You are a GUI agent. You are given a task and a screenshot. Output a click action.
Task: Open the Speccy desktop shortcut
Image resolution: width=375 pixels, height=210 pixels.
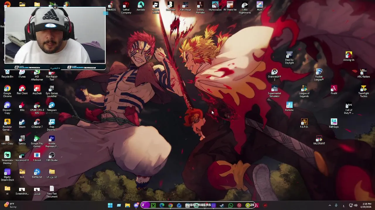pos(22,140)
